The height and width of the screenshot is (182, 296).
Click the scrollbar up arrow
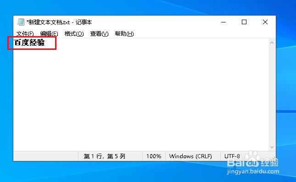click(272, 43)
